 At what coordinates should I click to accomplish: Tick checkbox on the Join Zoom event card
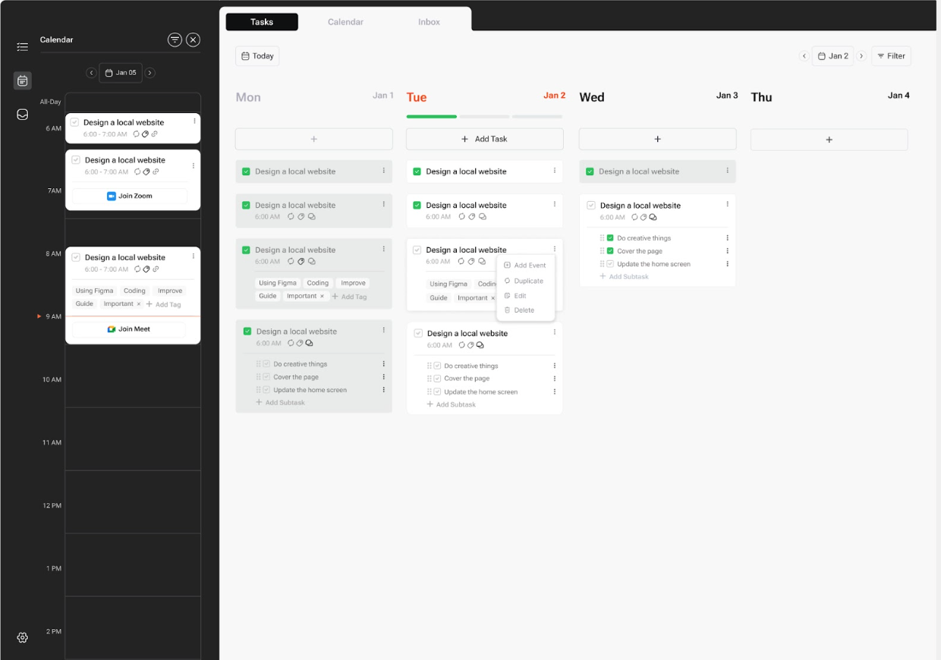click(76, 160)
